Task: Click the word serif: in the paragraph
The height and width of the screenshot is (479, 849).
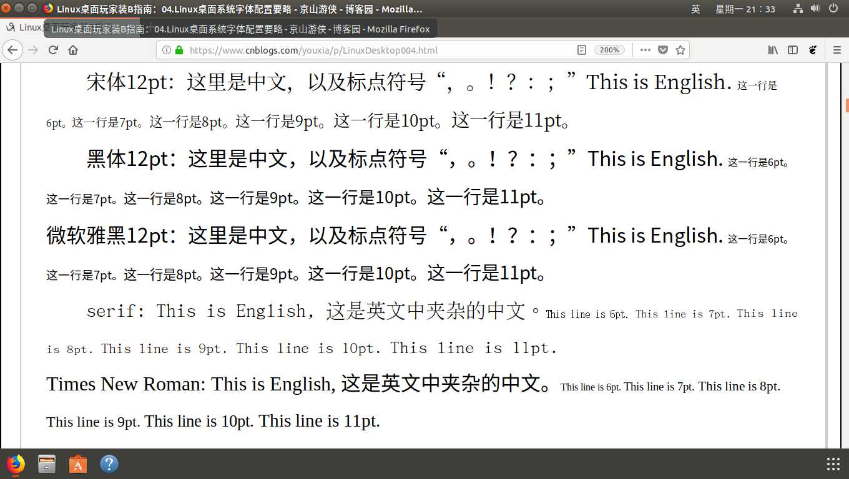Action: click(x=116, y=311)
